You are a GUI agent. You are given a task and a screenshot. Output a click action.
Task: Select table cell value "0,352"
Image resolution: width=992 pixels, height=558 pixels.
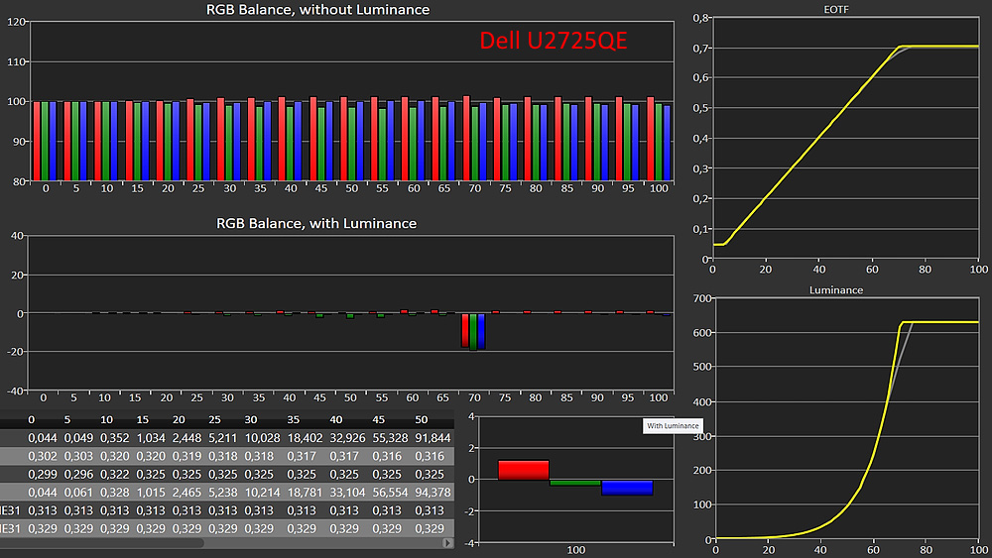(114, 438)
